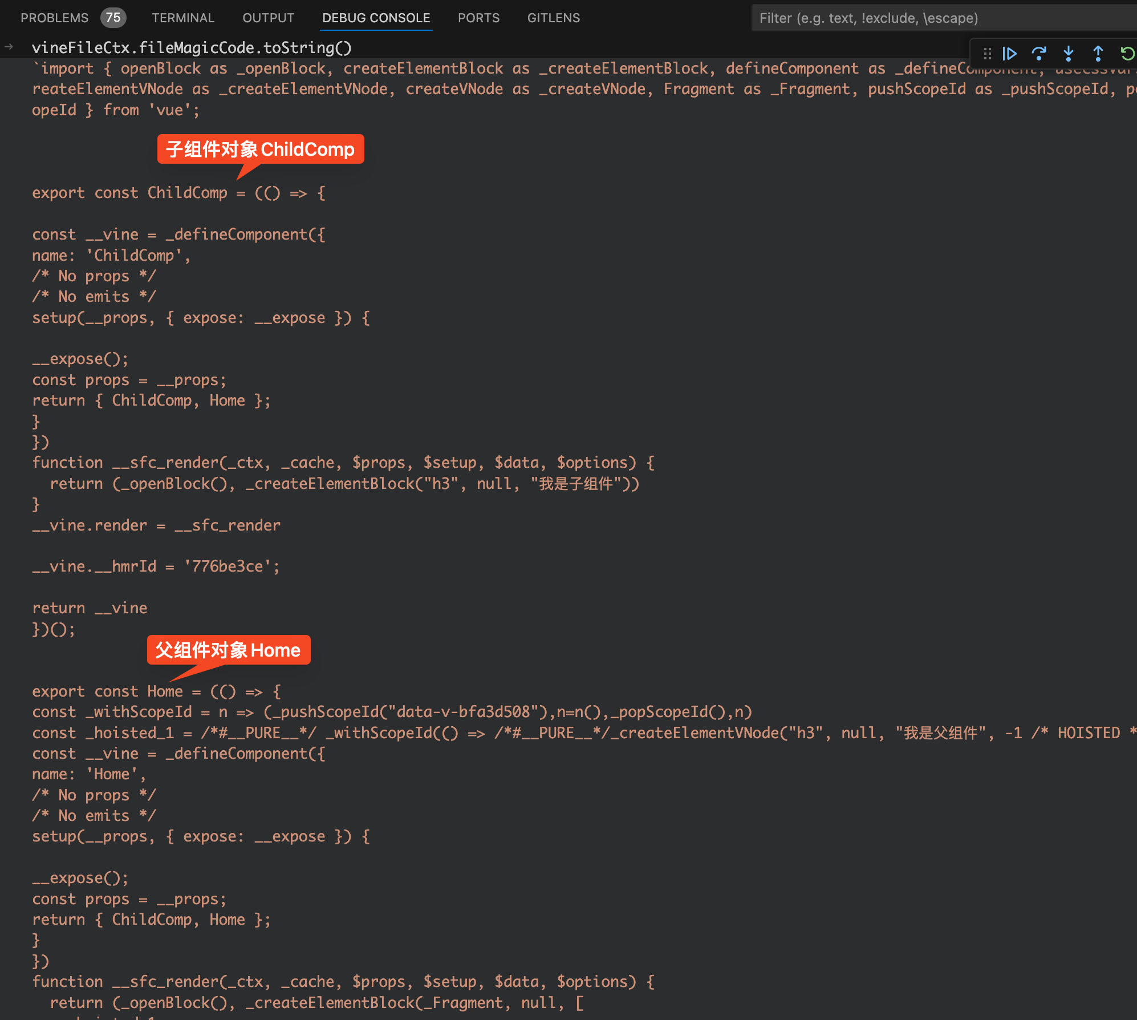Select the DEBUG CONSOLE tab
This screenshot has width=1137, height=1020.
(376, 18)
